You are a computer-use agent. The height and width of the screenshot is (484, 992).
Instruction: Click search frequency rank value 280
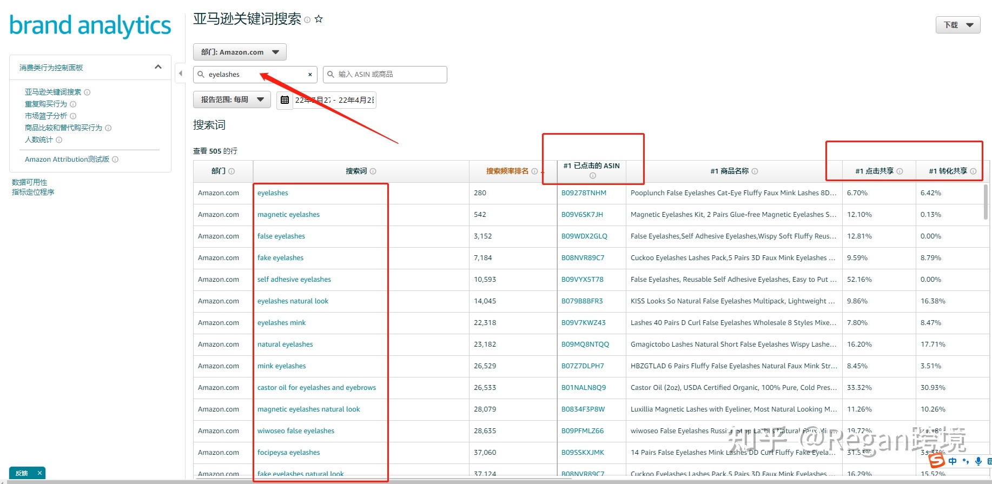(480, 193)
